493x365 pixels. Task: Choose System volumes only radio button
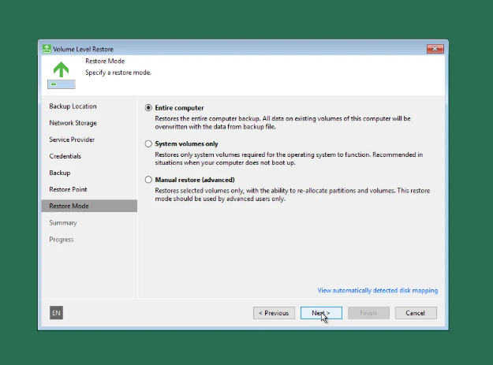click(148, 144)
